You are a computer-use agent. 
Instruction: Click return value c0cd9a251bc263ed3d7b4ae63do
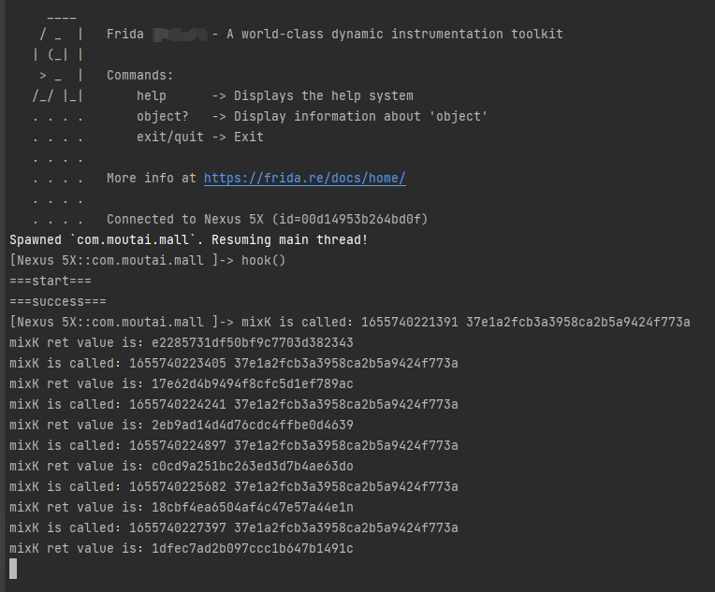point(253,466)
